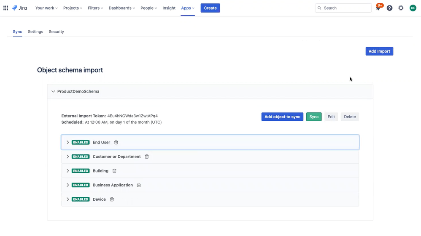Select the Sync tab
421x236 pixels.
click(x=17, y=32)
